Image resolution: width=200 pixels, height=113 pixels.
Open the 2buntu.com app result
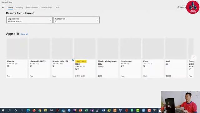click(x=130, y=58)
